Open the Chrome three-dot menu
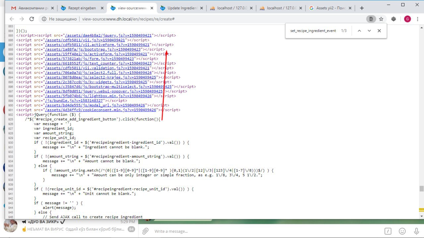 [418, 19]
